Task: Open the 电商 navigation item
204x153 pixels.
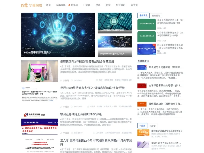Action: point(98,5)
